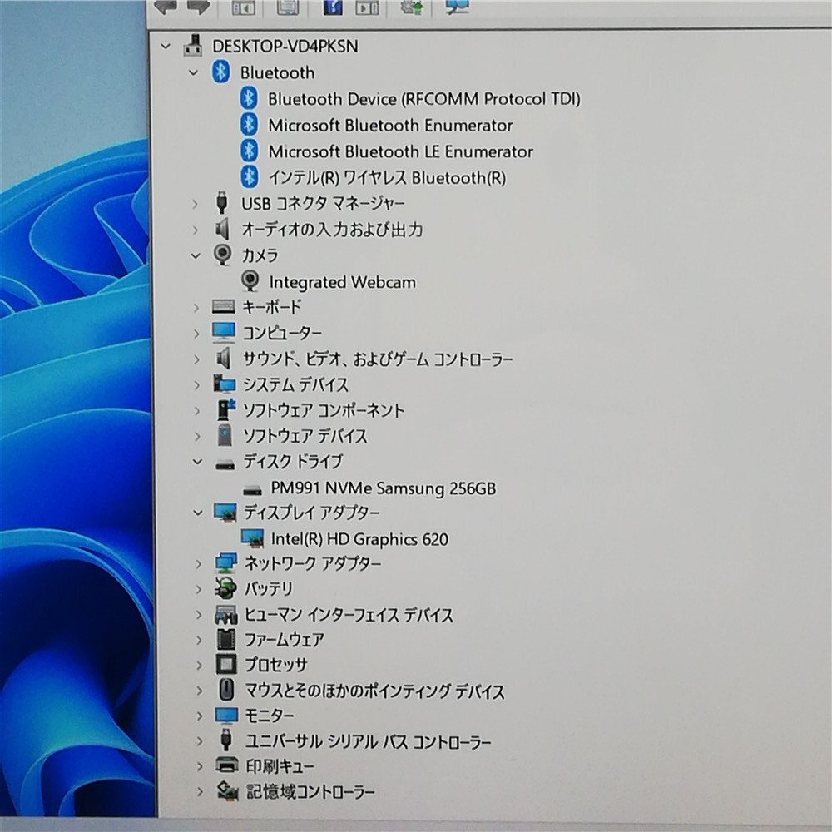The width and height of the screenshot is (832, 832).
Task: Click the icon of インテル(R) ワイヤレス Bluetooth(R)
Action: pyautogui.click(x=249, y=176)
